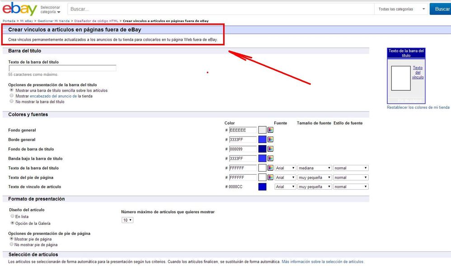Open font dropdown for Texto de vínculo de artículo
The image size is (451, 266).
[x=285, y=187]
